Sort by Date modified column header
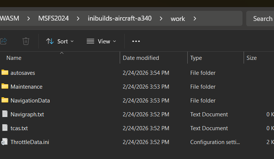This screenshot has width=274, height=159. (141, 58)
